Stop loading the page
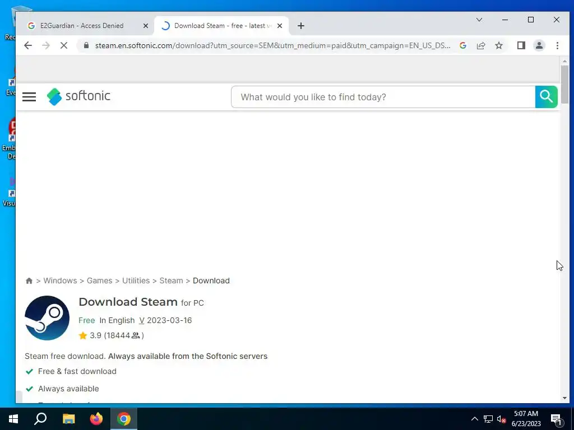Viewport: 574px width, 430px height. [x=64, y=45]
